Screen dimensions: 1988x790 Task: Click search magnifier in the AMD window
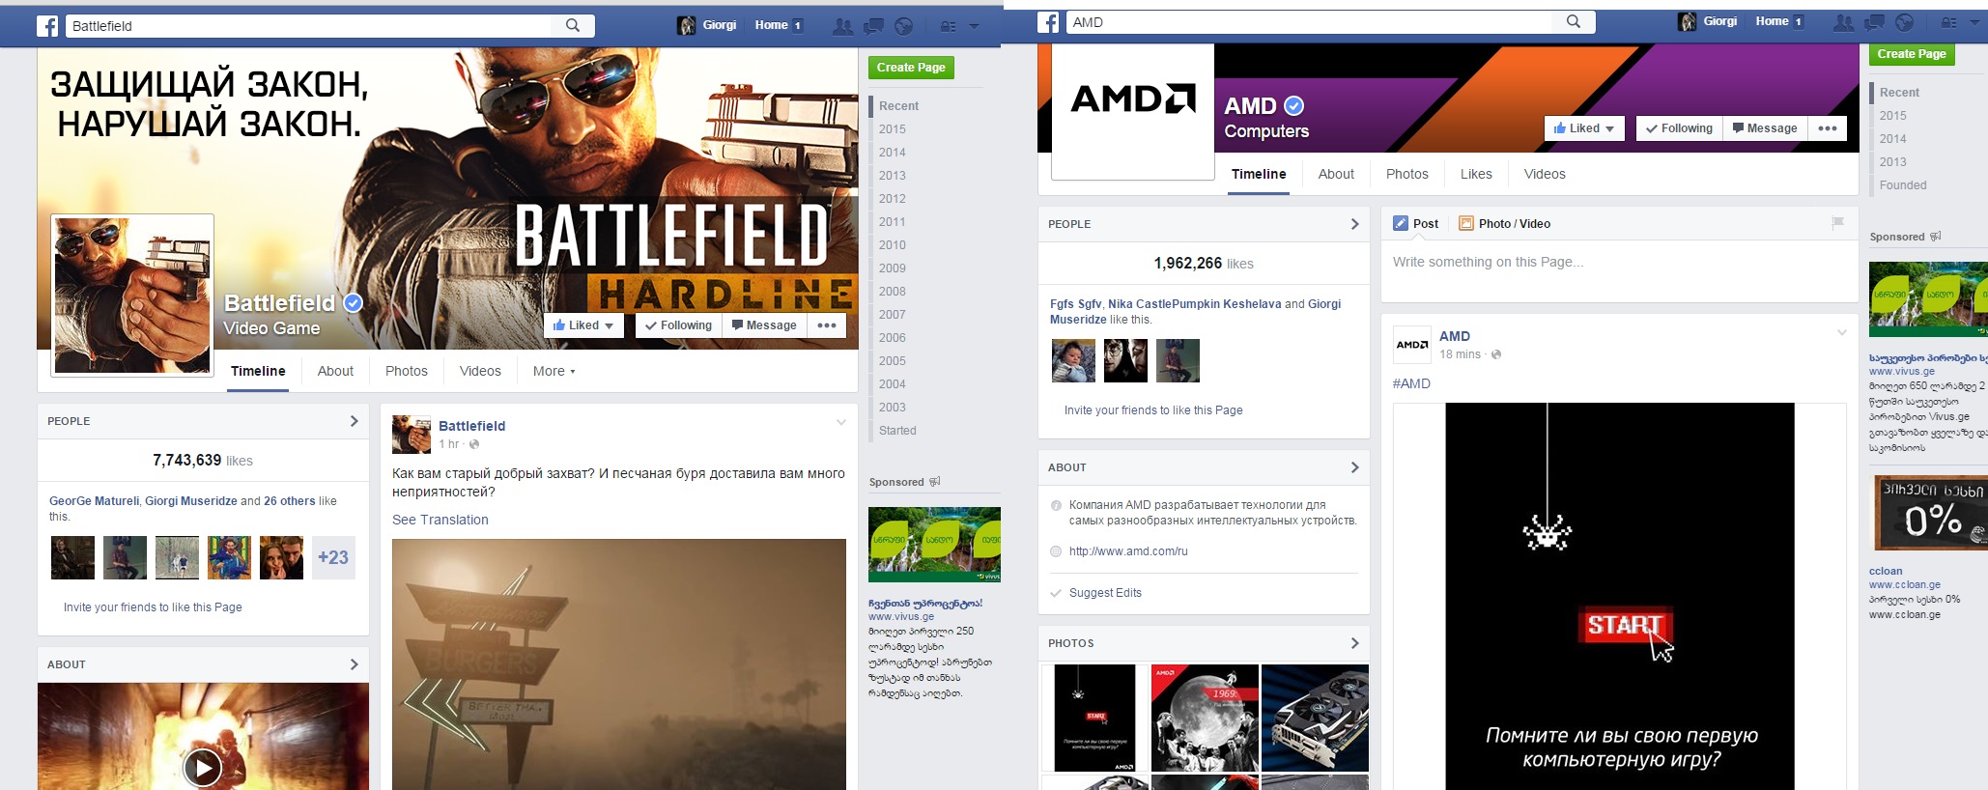(x=1574, y=21)
